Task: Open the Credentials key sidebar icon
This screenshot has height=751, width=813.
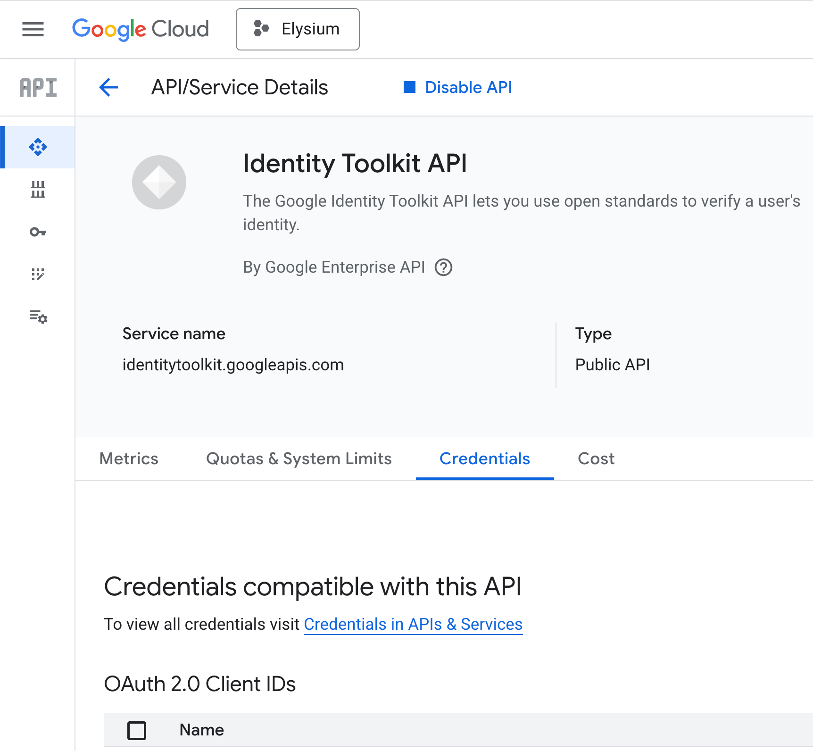Action: (x=38, y=232)
